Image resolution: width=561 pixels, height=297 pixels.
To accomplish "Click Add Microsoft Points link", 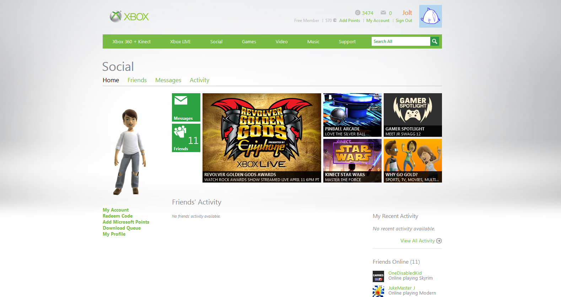I will tap(126, 222).
